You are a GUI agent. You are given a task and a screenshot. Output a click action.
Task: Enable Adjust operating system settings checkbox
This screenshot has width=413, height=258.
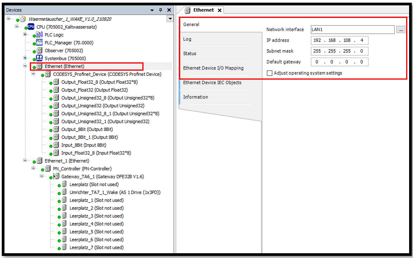point(270,73)
